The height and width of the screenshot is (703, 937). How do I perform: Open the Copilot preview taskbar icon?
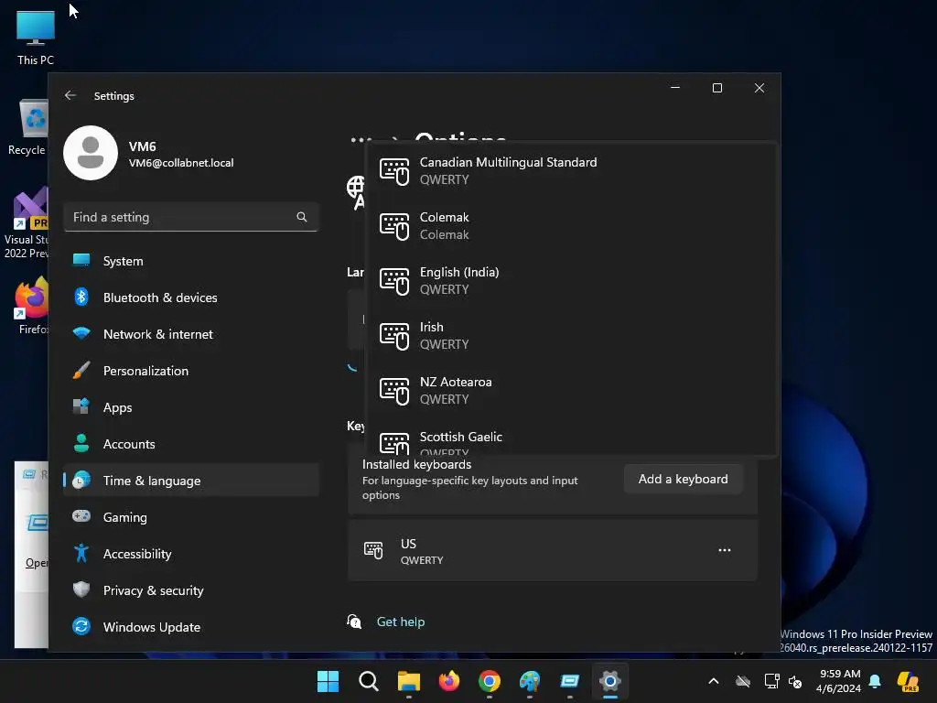(x=909, y=681)
